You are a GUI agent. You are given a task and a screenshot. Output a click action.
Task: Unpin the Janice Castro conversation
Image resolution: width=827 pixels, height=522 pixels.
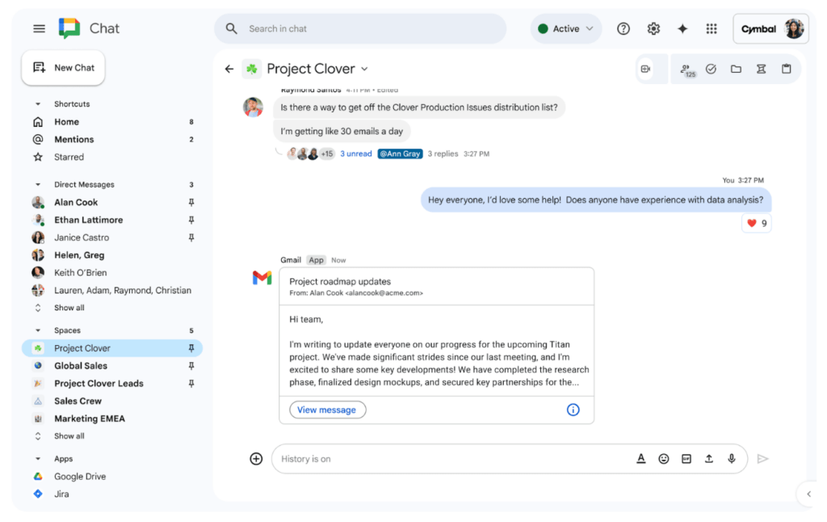point(191,238)
